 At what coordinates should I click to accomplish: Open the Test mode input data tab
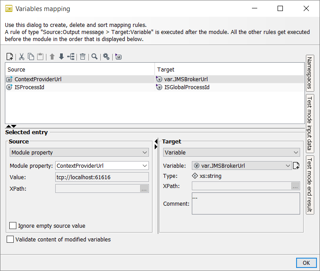point(309,123)
